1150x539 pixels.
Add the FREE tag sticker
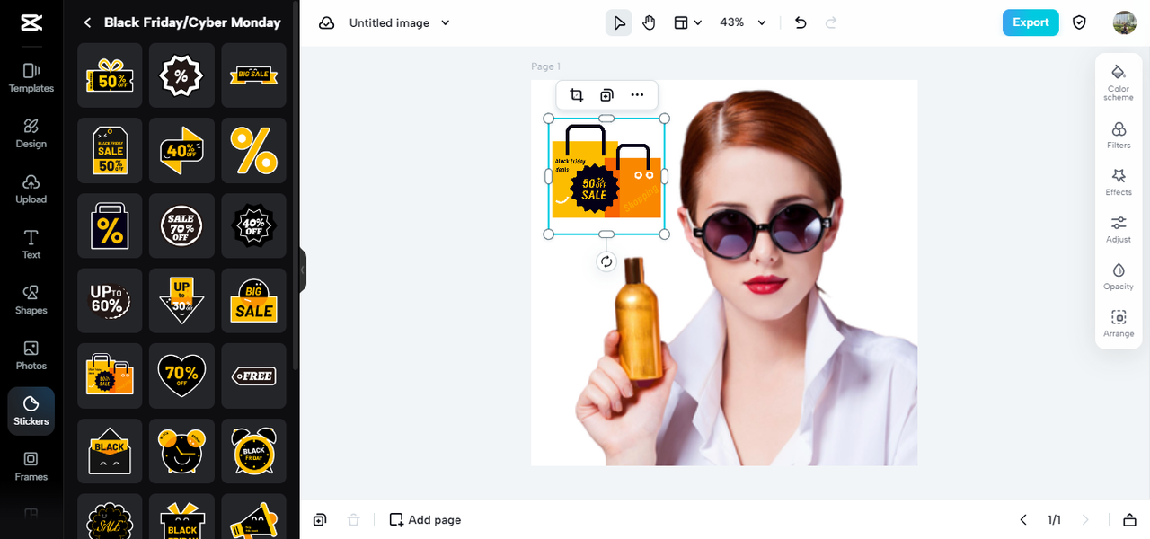(253, 376)
